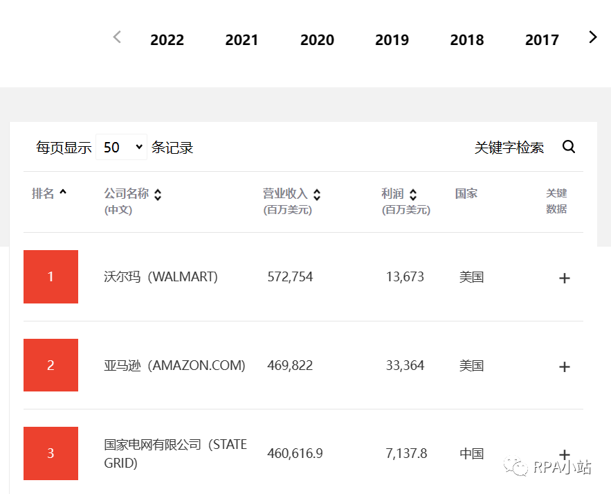Click the 利润 column header
Image resolution: width=611 pixels, height=494 pixels.
[x=392, y=193]
